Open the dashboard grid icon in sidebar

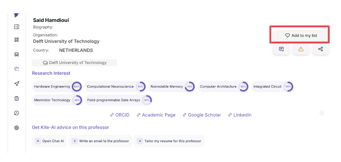pos(17,40)
